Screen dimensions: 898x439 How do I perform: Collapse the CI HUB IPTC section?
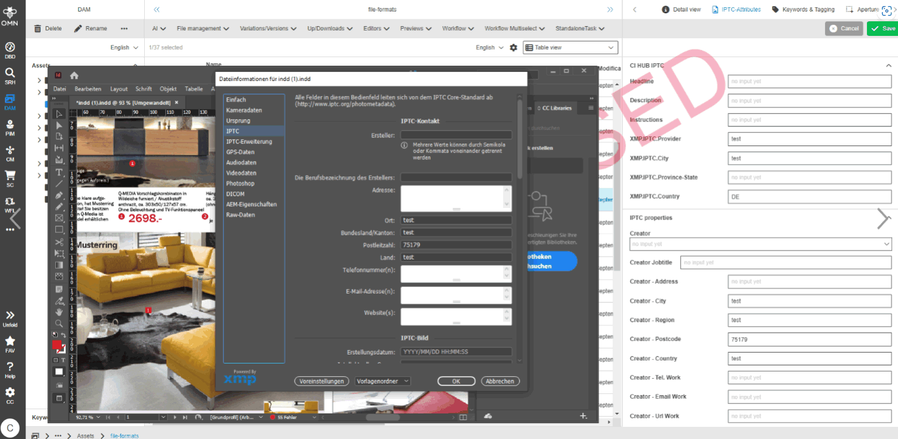pyautogui.click(x=888, y=66)
